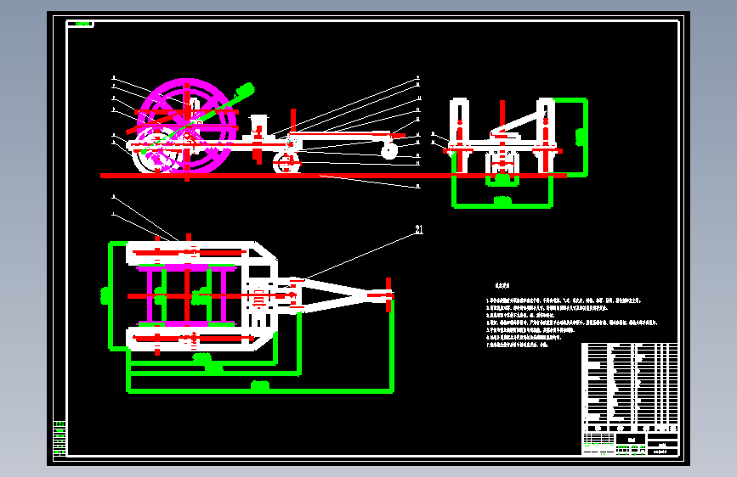Click the white seed hopper box on the side view frame

258,126
